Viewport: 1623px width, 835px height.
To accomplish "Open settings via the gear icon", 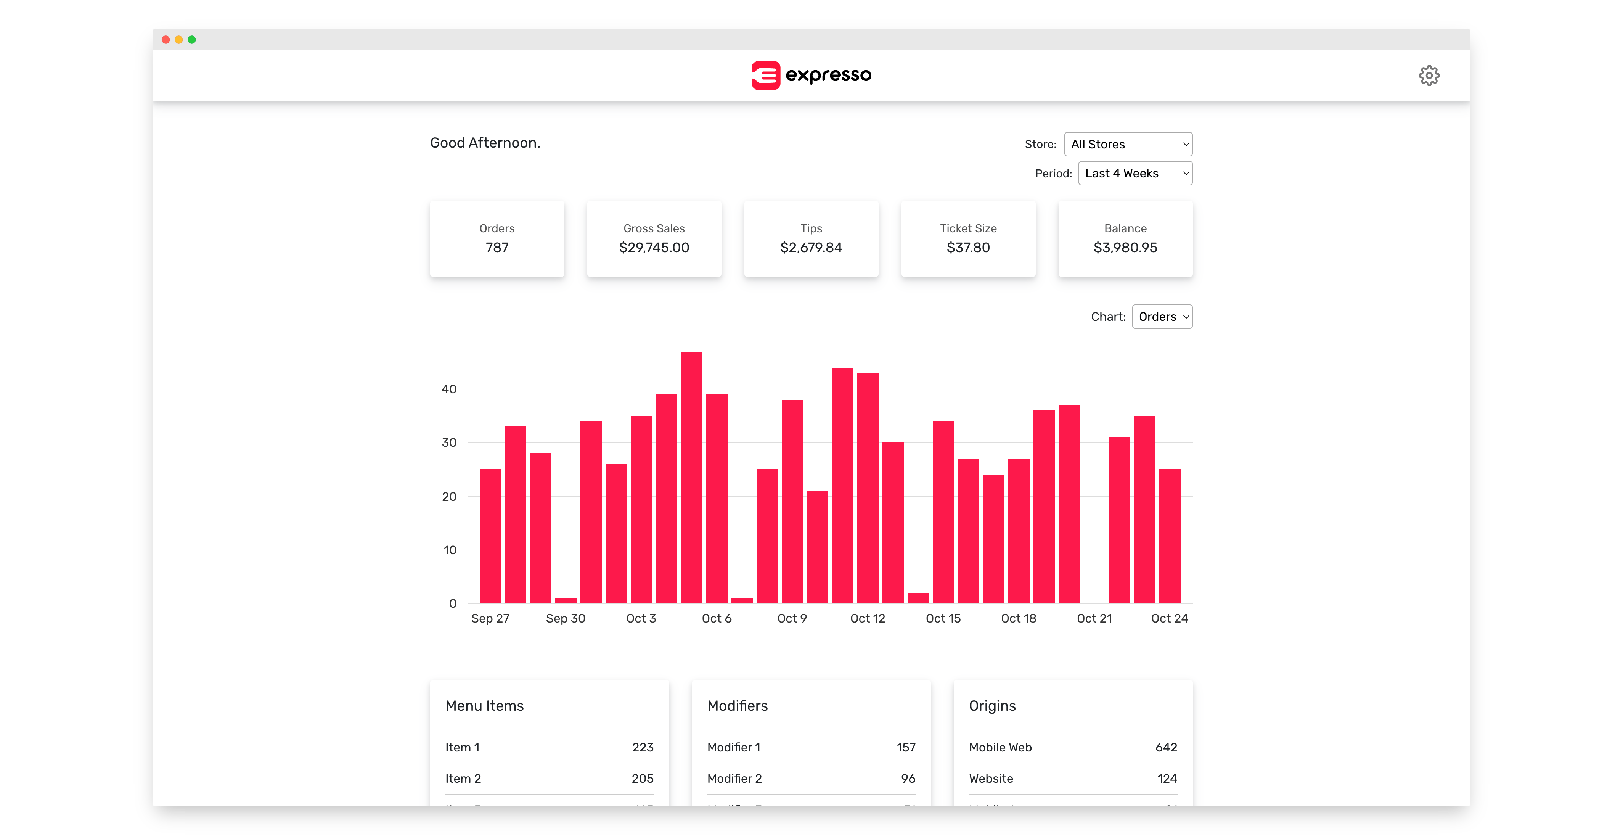I will (x=1428, y=76).
